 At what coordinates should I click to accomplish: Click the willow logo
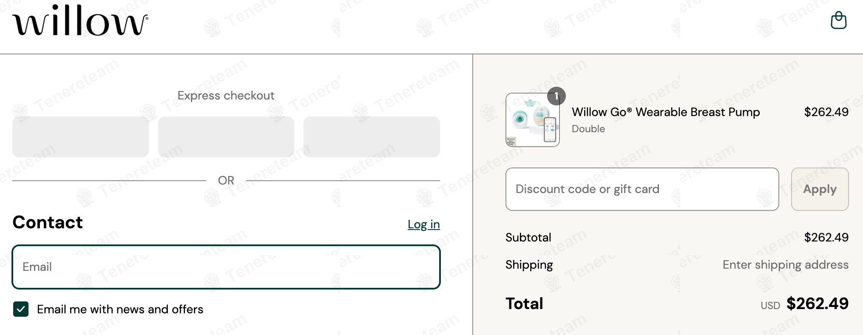[x=80, y=21]
